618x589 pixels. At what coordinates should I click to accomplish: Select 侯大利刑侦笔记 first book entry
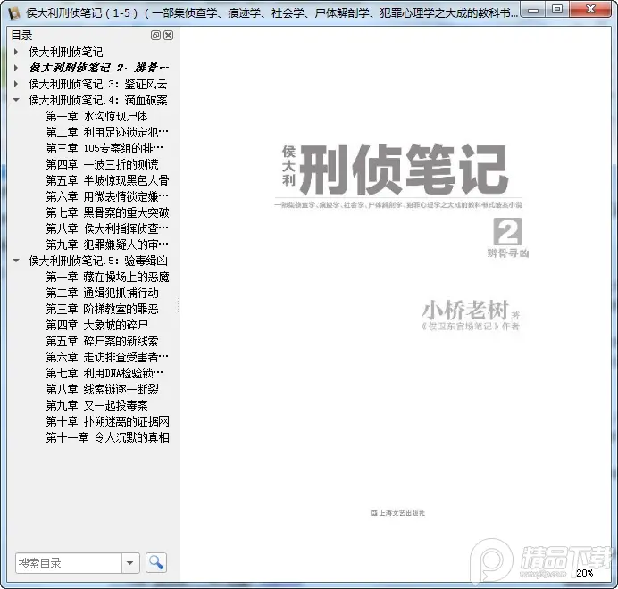pyautogui.click(x=65, y=52)
